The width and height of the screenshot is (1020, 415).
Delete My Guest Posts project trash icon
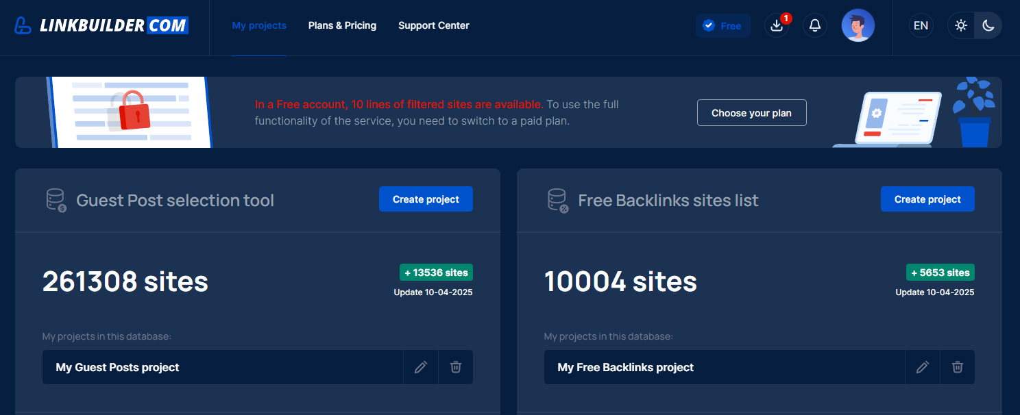(x=456, y=367)
